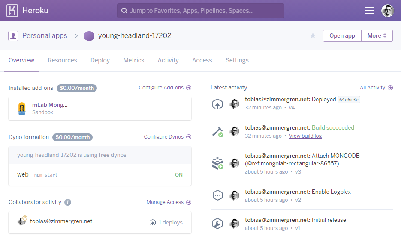Click the purple hexagon app icon
The height and width of the screenshot is (245, 401).
89,36
